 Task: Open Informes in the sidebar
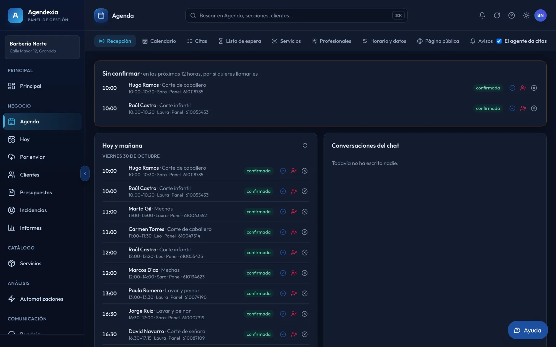click(x=42, y=228)
